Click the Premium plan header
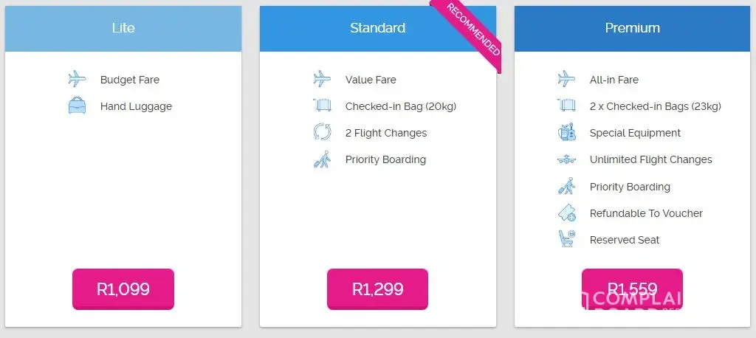 (632, 29)
